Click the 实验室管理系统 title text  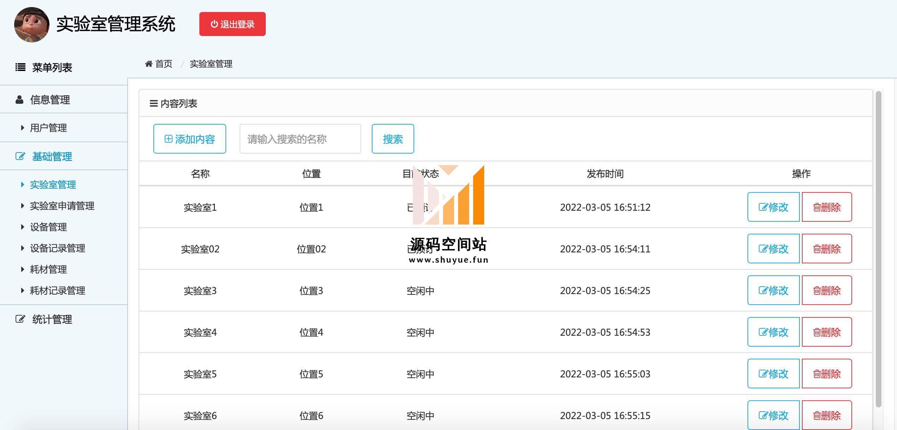point(116,24)
